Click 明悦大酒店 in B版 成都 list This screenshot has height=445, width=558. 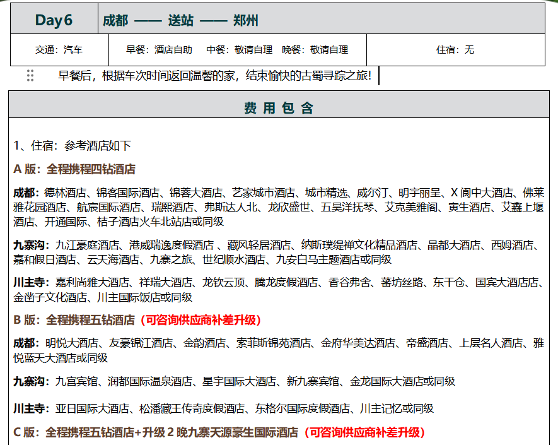point(72,343)
